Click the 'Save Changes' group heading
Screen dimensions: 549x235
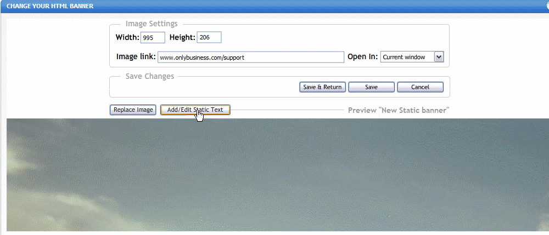coord(150,76)
